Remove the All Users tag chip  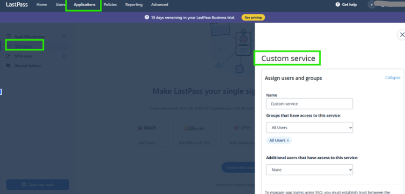(x=288, y=140)
